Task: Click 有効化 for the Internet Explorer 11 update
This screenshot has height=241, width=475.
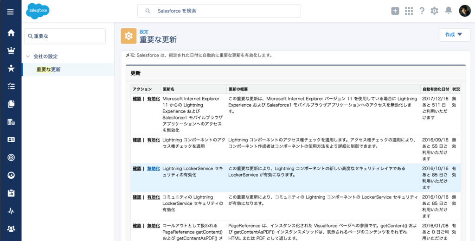Action: (153, 99)
